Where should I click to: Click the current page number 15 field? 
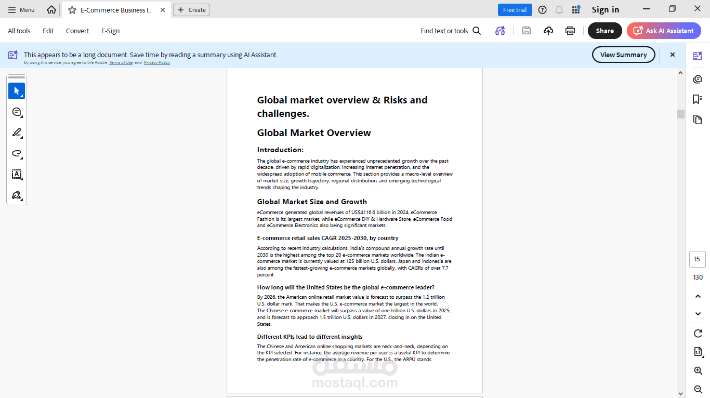(698, 259)
